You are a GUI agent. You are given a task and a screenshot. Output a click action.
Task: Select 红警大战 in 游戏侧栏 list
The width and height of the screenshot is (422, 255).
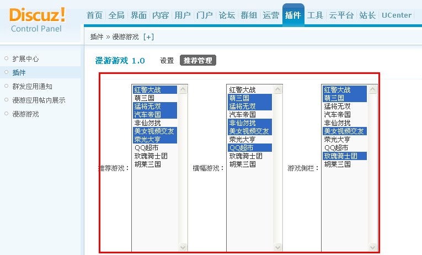(345, 89)
